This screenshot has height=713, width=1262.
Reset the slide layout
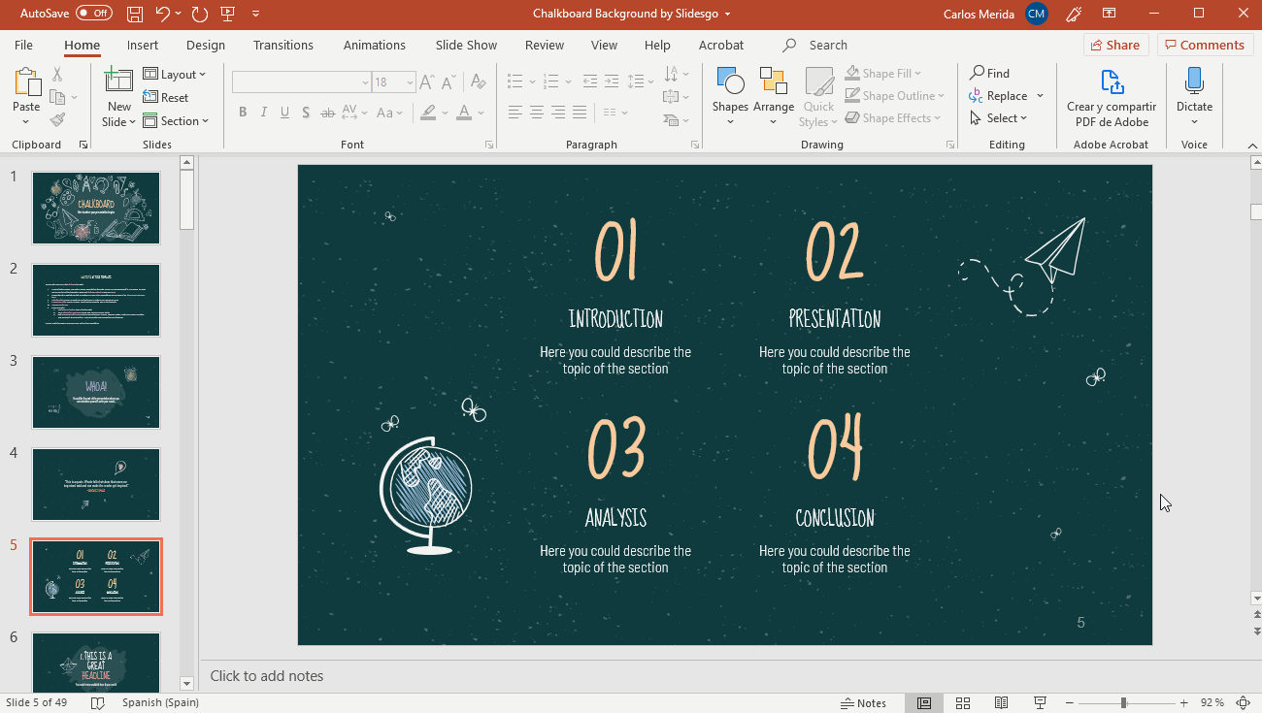166,97
